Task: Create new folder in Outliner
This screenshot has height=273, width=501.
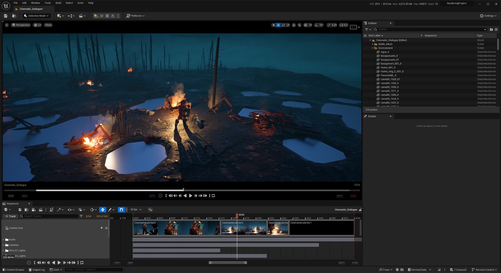Action: coord(491,29)
